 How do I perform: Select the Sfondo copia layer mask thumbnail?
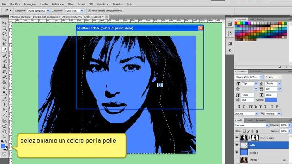(255, 138)
